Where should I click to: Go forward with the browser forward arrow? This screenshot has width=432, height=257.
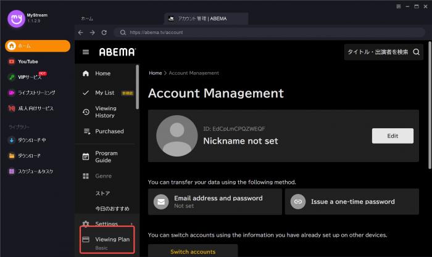93,33
